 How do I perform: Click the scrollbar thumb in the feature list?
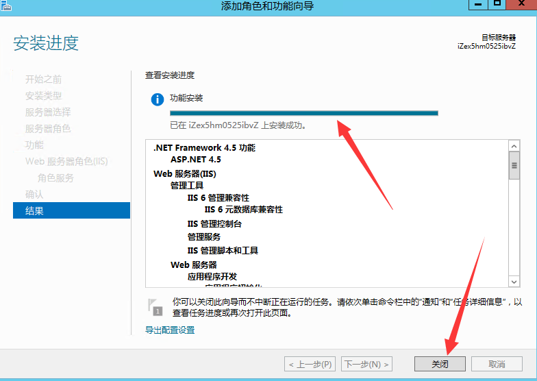pos(514,165)
